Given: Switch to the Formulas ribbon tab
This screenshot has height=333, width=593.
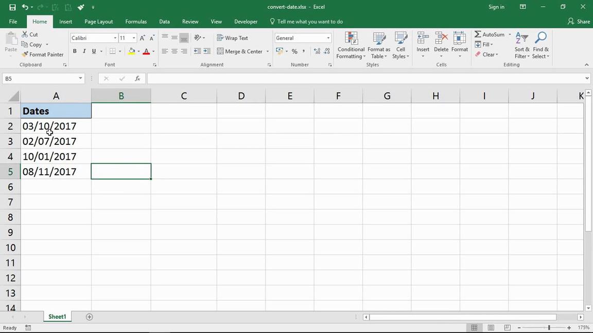Looking at the screenshot, I should click(x=135, y=21).
